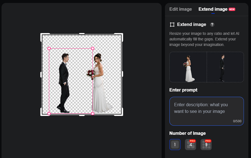
Task: Select 1 image option
Action: coord(175,144)
